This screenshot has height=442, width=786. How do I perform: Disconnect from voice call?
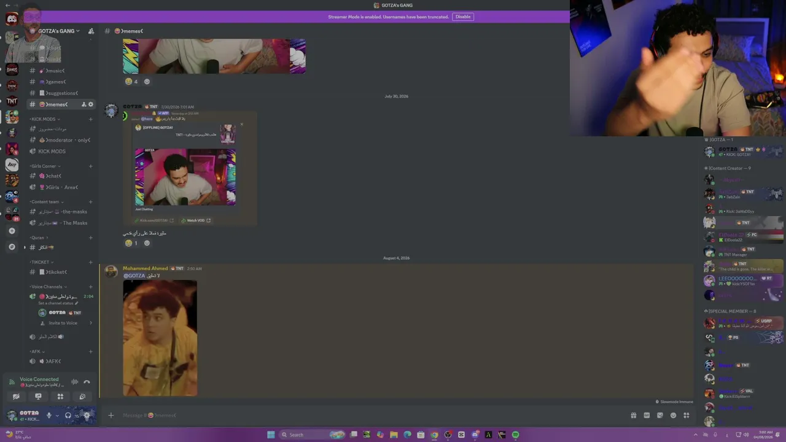[87, 382]
